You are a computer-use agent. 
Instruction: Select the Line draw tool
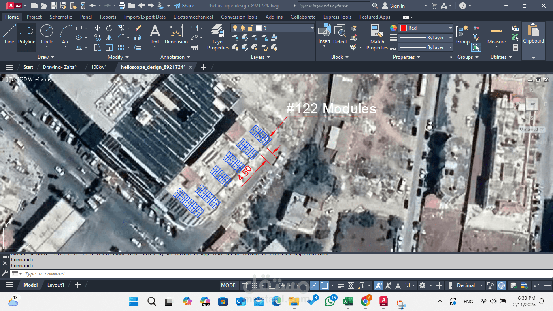[9, 34]
